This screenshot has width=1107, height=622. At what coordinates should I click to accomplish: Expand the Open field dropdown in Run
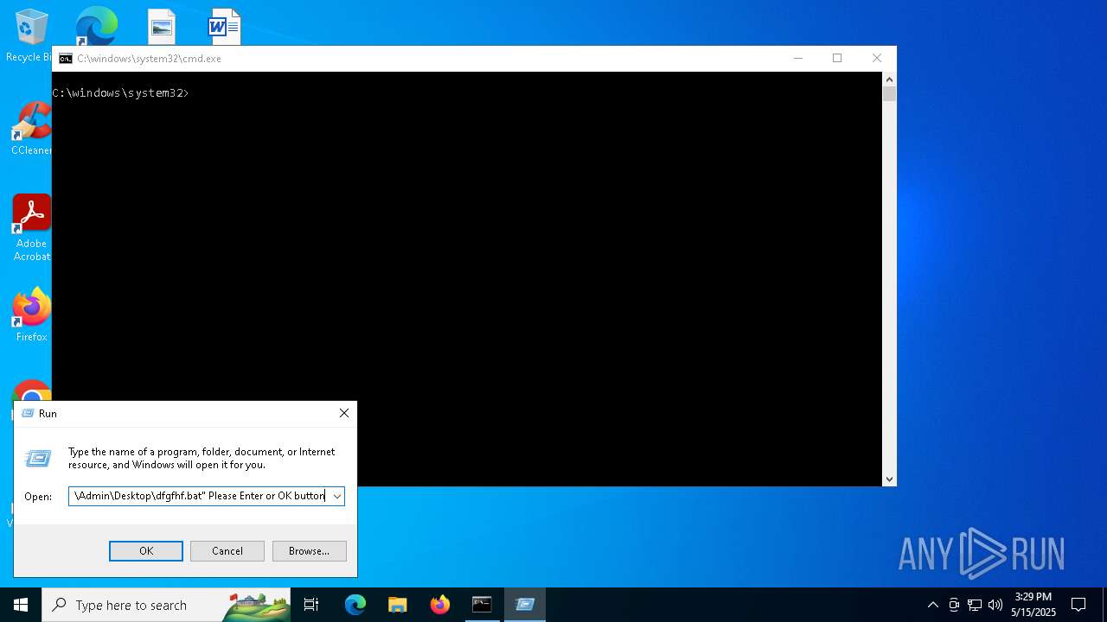(337, 497)
